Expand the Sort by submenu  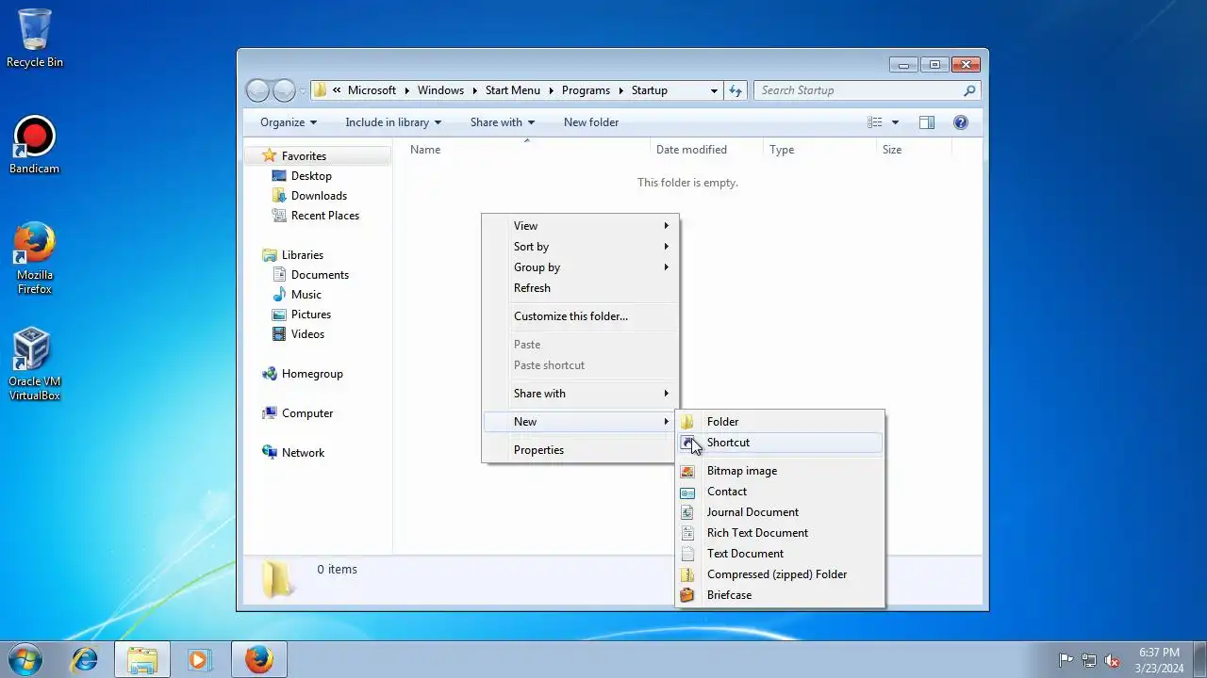click(580, 247)
